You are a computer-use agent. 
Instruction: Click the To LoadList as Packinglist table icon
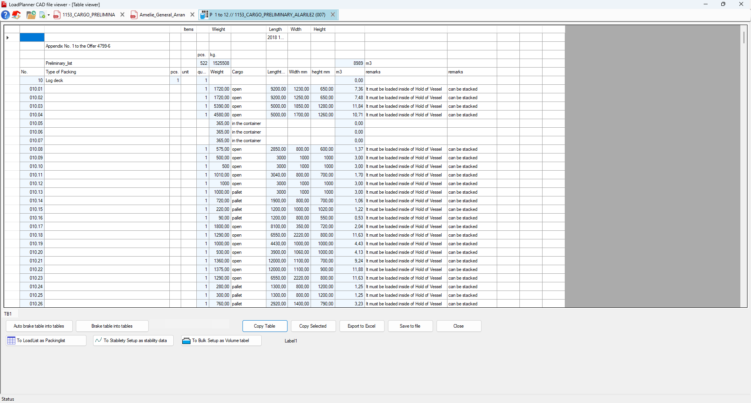(11, 341)
